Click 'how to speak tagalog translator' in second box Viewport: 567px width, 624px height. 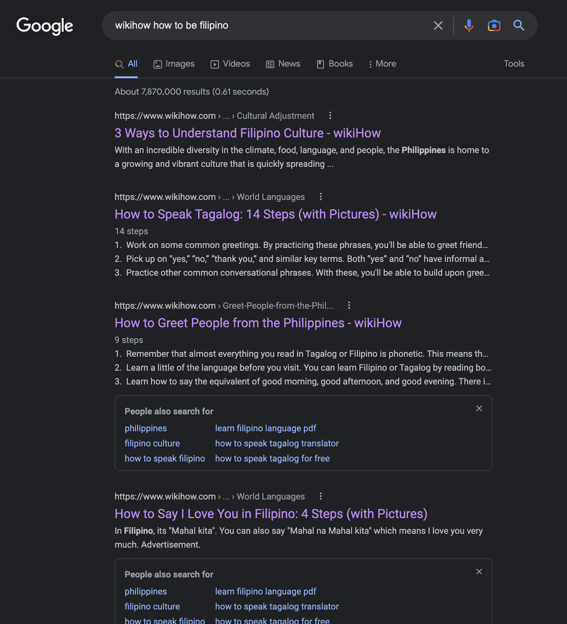click(x=277, y=606)
